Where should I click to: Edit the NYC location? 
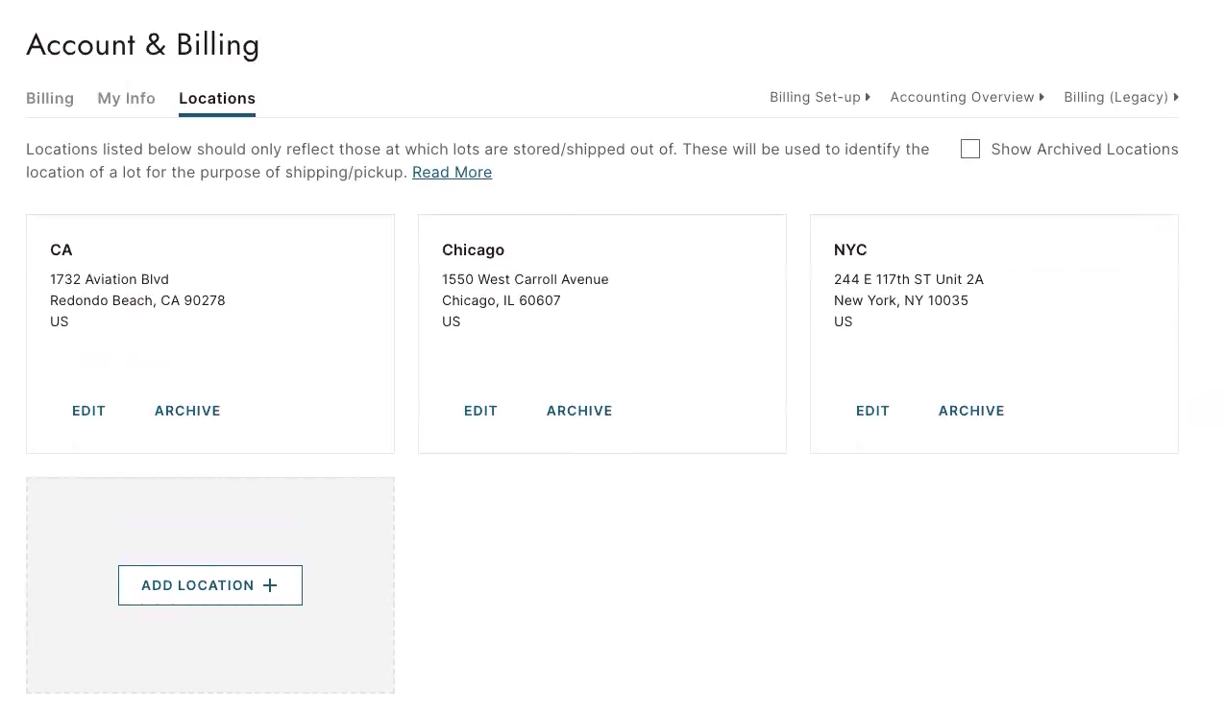[872, 411]
